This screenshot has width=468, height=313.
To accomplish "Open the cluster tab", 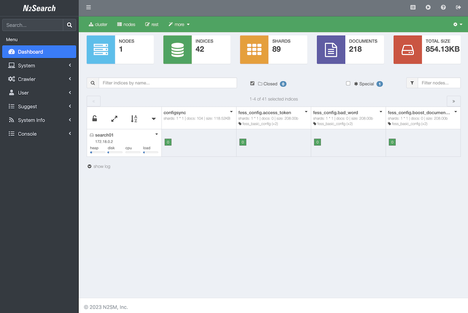I will pyautogui.click(x=98, y=24).
